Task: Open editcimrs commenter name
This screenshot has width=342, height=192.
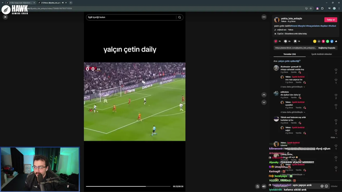Action: [x=285, y=92]
